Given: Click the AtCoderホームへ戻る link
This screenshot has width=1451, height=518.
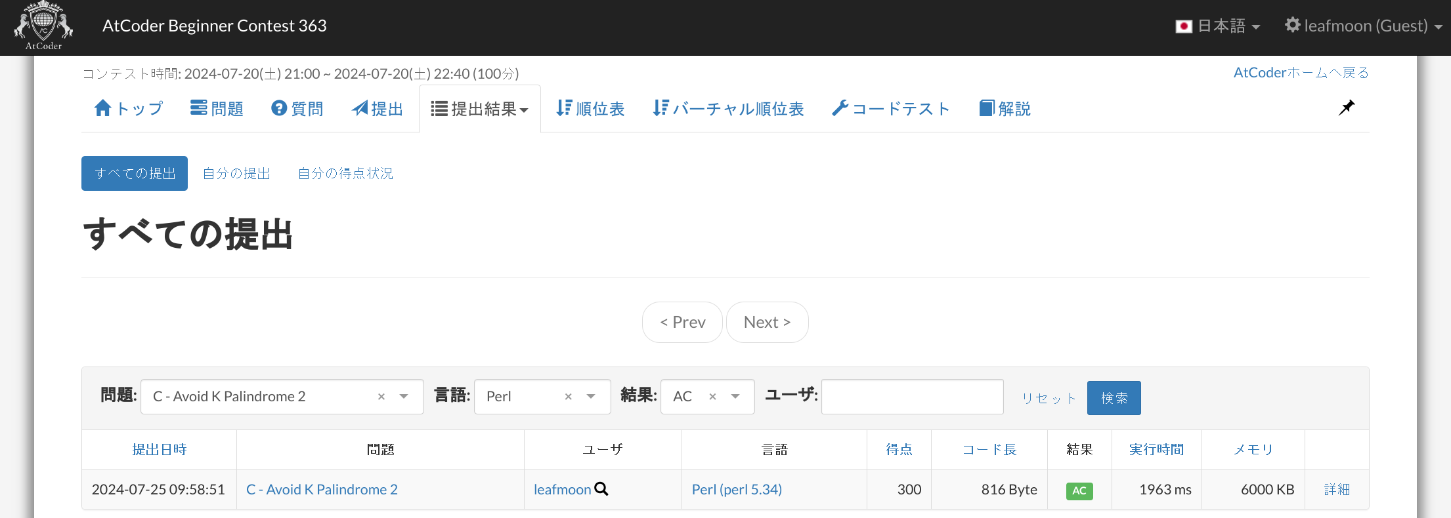Looking at the screenshot, I should click(x=1301, y=72).
